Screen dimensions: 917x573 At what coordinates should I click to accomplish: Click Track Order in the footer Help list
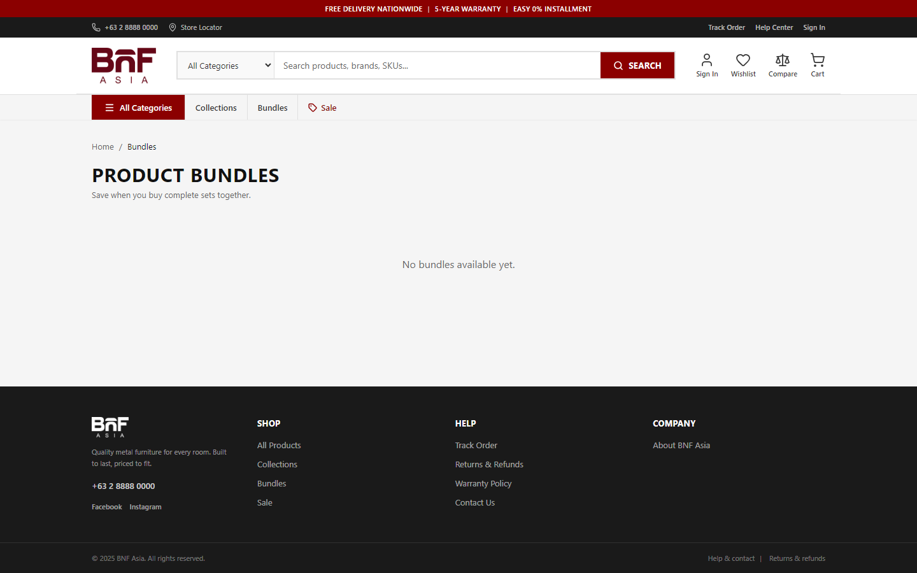(x=476, y=445)
